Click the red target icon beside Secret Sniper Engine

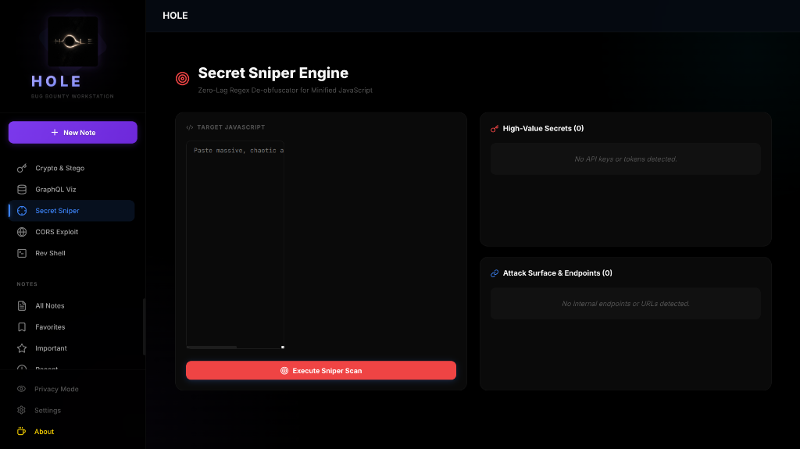point(183,79)
